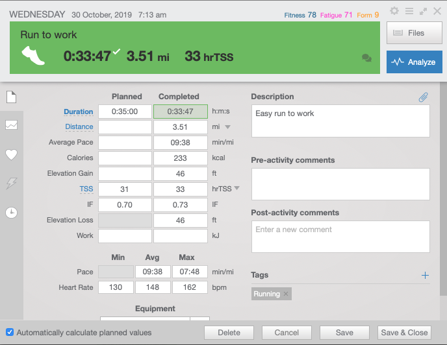Select the power lightning sidebar icon
447x345 pixels.
point(12,184)
